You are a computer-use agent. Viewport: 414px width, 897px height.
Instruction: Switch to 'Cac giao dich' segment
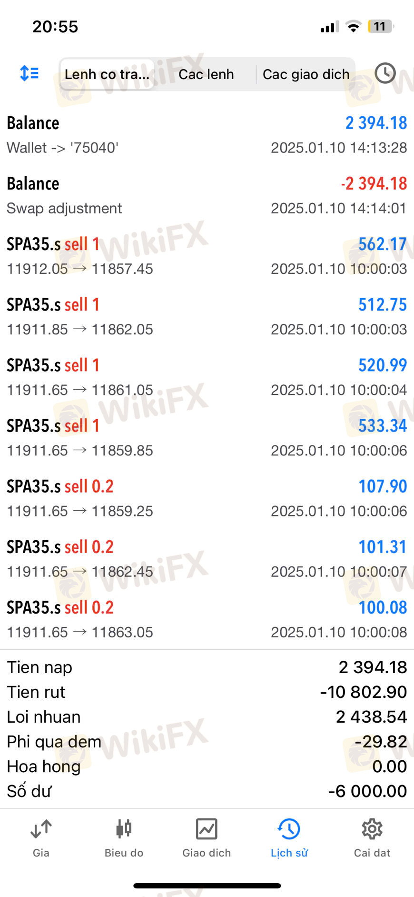pos(306,74)
